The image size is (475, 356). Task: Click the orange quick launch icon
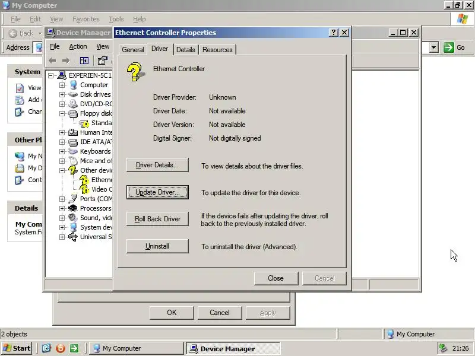pyautogui.click(x=61, y=348)
